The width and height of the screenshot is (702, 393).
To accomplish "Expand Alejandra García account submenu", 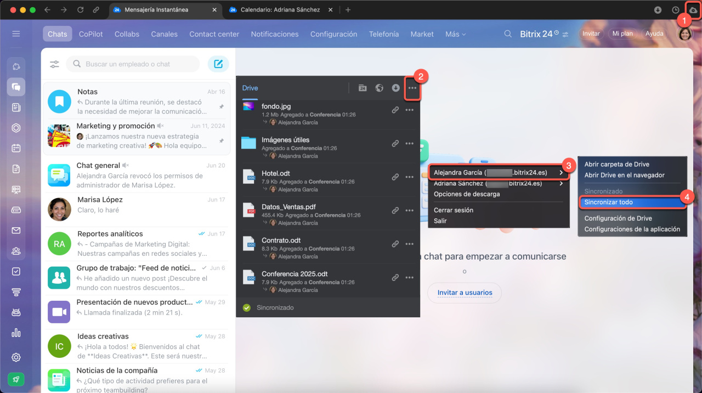I will pos(499,172).
